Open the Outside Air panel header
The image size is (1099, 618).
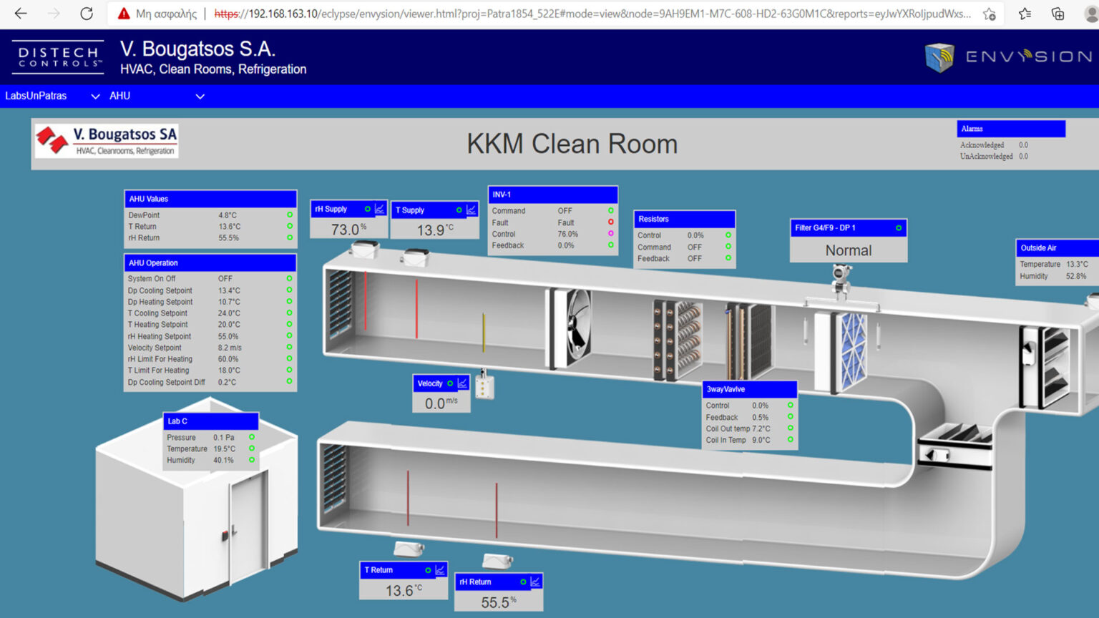[1058, 247]
